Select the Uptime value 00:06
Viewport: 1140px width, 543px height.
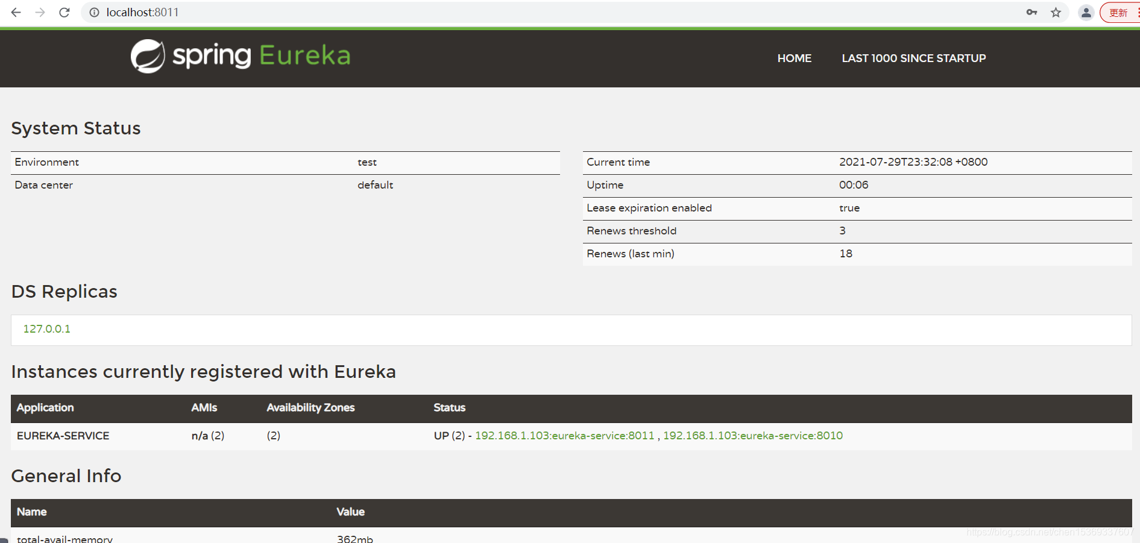[854, 185]
